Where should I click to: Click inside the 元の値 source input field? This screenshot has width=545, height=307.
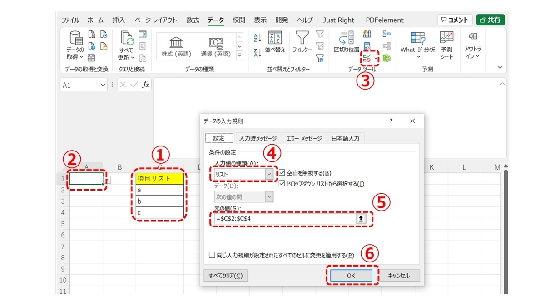point(282,219)
